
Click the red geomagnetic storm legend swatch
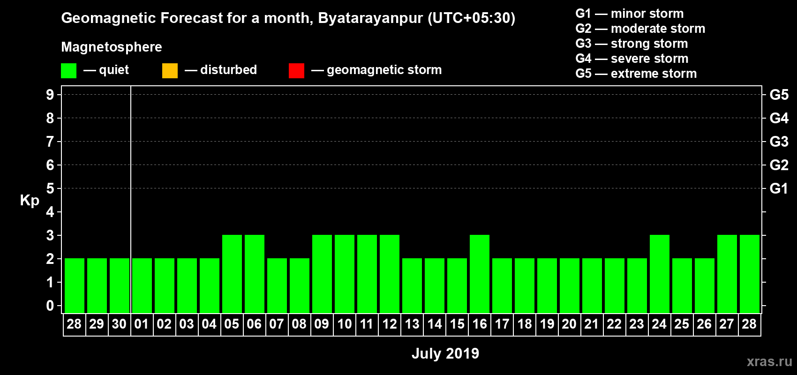[296, 71]
